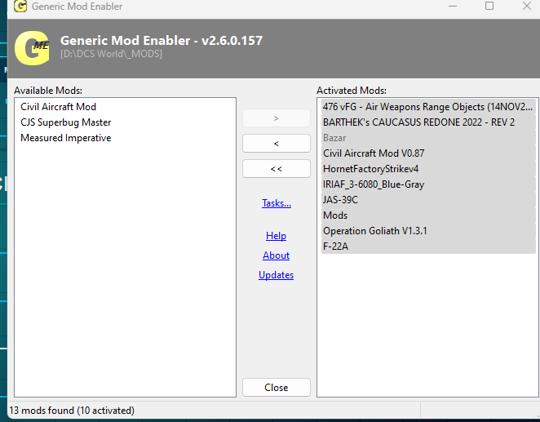Image resolution: width=540 pixels, height=422 pixels.
Task: Open the Help link
Action: 277,236
